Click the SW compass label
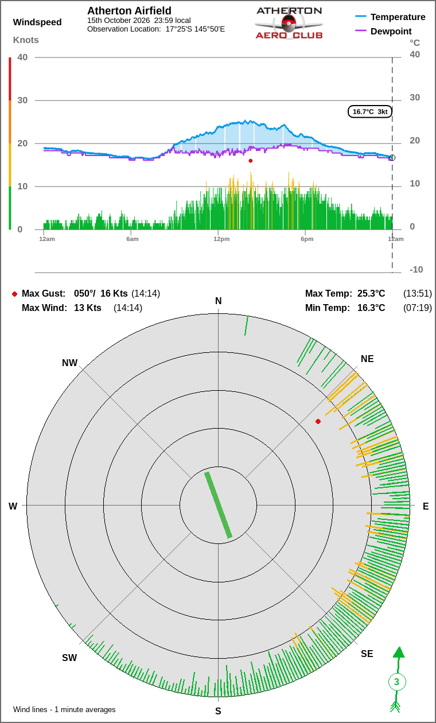The height and width of the screenshot is (723, 436). click(69, 658)
